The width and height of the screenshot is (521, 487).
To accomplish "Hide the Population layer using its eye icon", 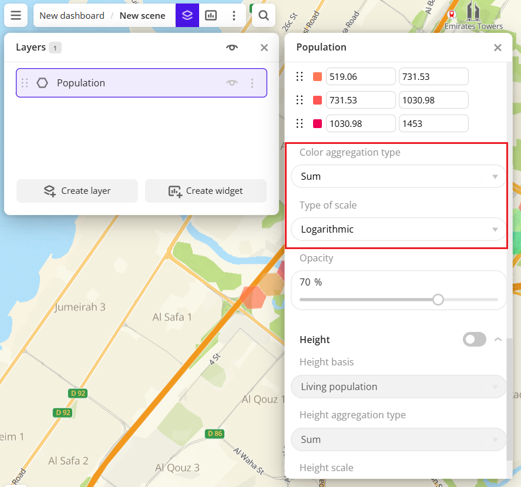I will point(232,83).
